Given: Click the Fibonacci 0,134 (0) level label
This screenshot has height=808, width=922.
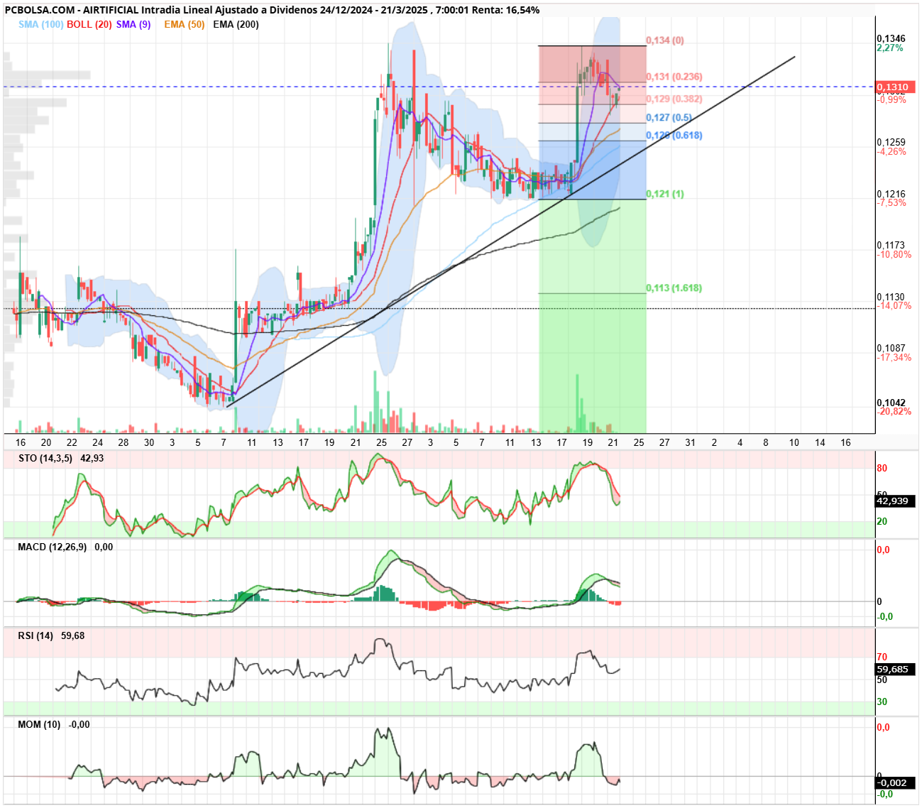Looking at the screenshot, I should tap(665, 40).
